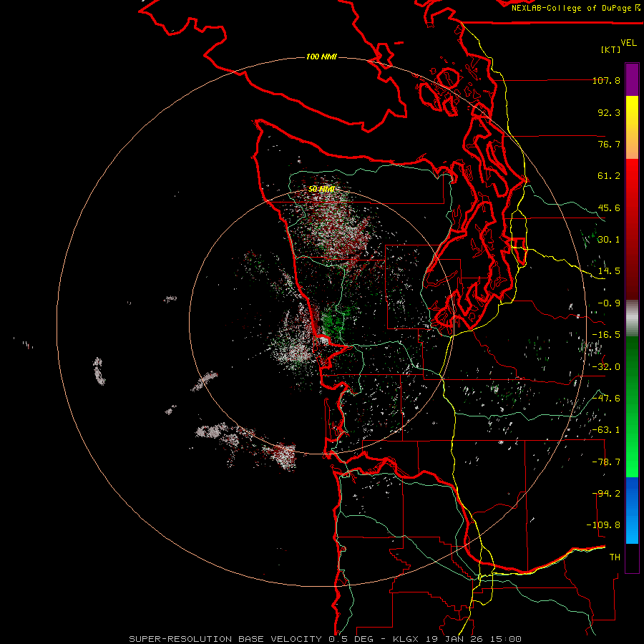Select the 107.8 velocity legend value
644x644 pixels.
pos(606,80)
